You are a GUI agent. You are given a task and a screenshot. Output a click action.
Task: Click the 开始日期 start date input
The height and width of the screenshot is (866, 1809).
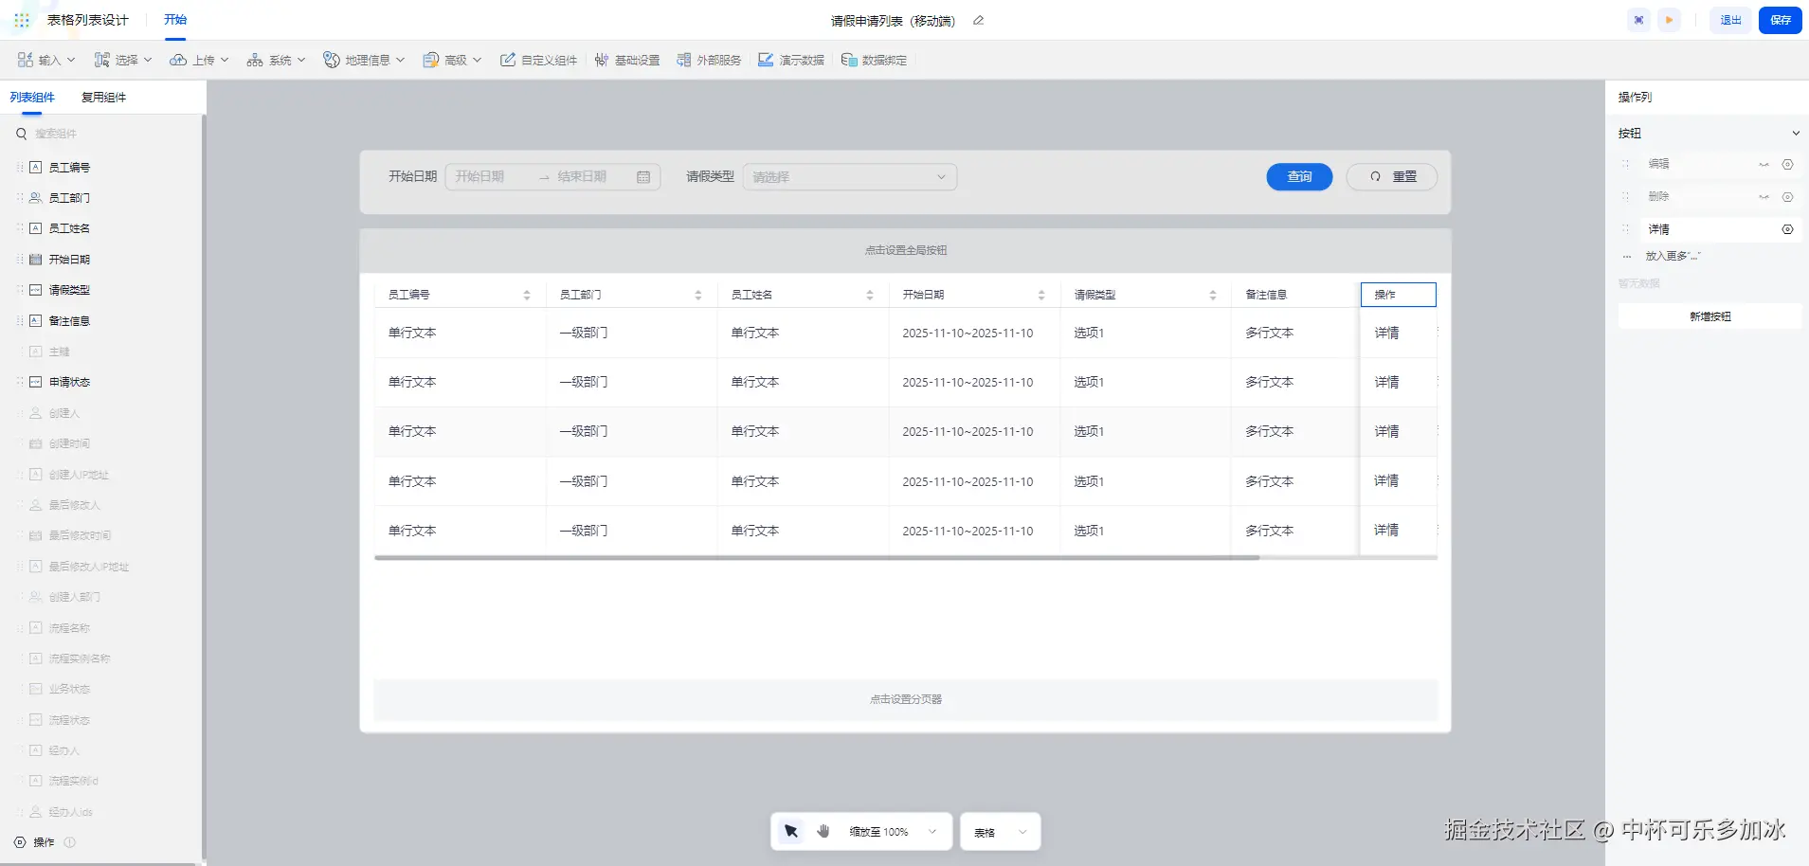[x=491, y=177]
